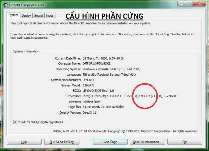Screen dimensions: 209x151
Task: Click the DirectX Diagnostic Tool title text
Action: [x=27, y=5]
